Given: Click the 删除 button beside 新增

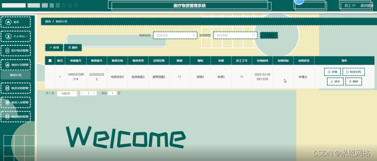Looking at the screenshot, I should click(73, 47).
